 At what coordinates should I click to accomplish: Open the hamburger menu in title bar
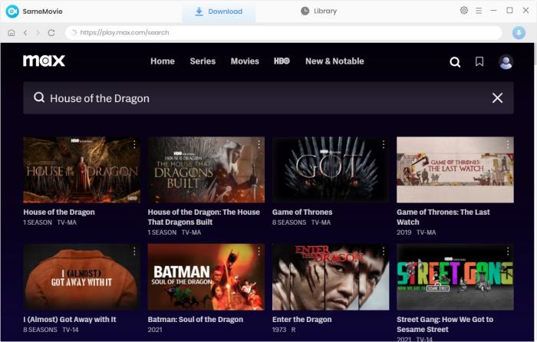[479, 11]
